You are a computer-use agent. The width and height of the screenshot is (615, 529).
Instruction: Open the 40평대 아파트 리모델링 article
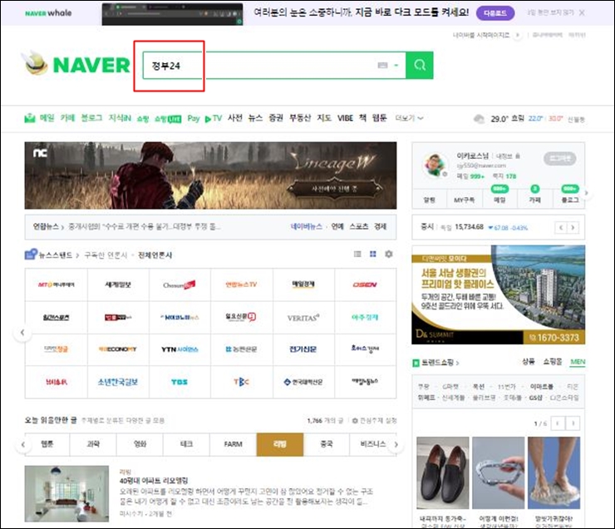click(x=154, y=481)
